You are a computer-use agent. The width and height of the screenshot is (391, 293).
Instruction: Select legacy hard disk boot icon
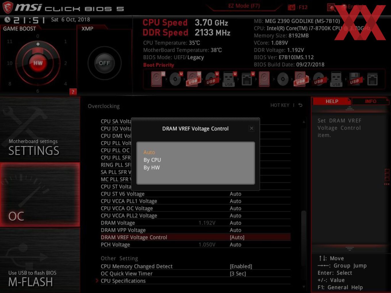[264, 79]
